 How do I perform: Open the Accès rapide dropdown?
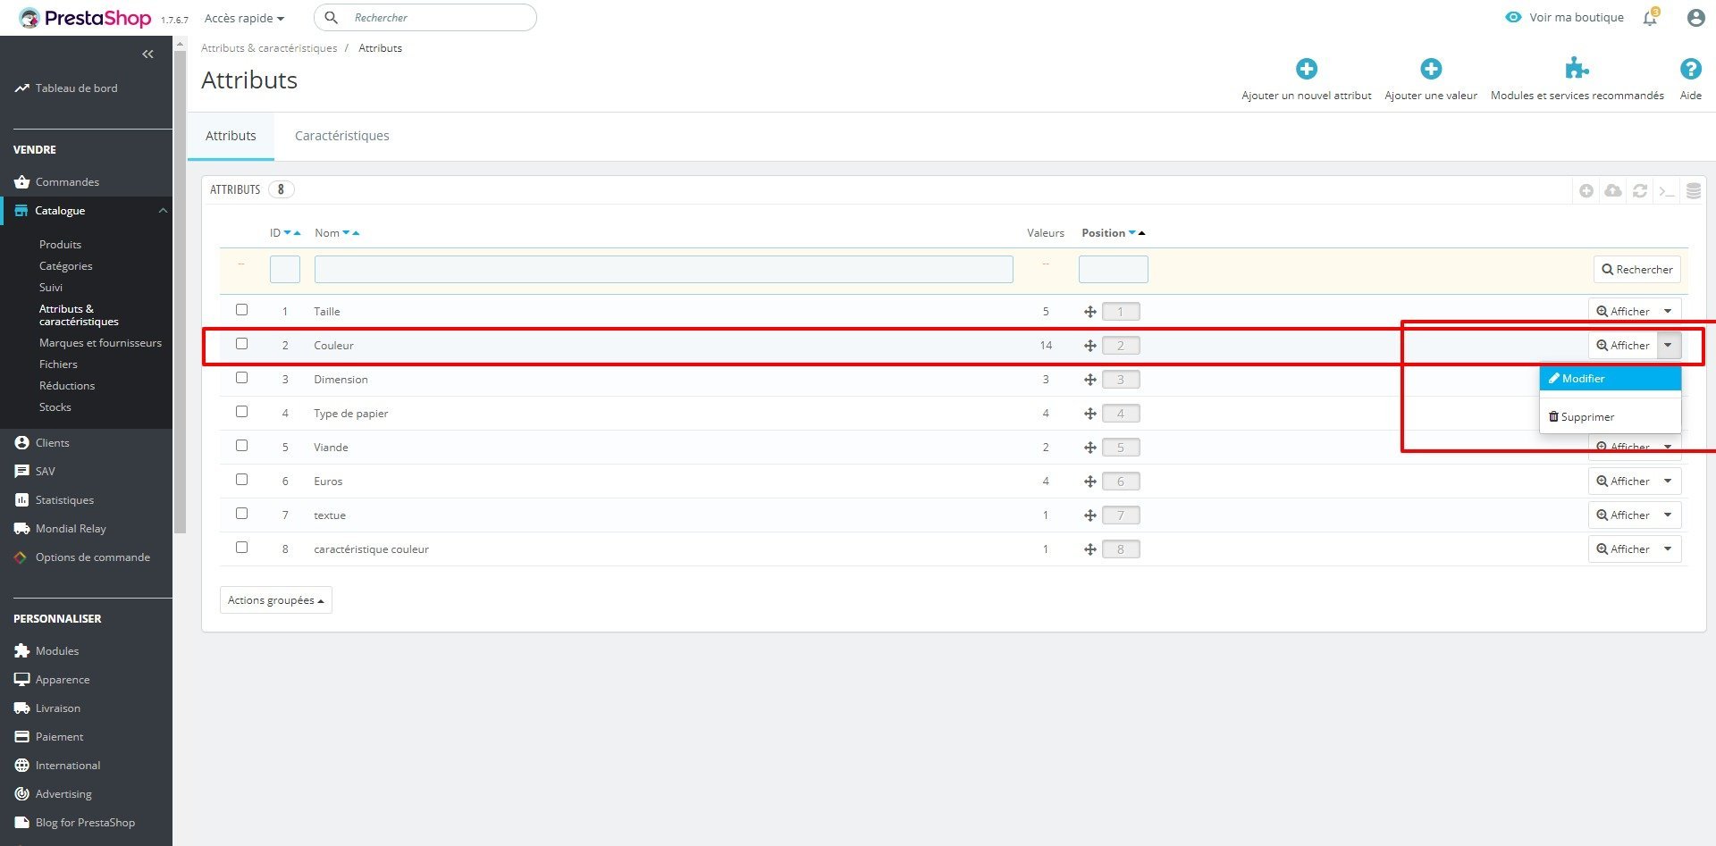coord(244,18)
